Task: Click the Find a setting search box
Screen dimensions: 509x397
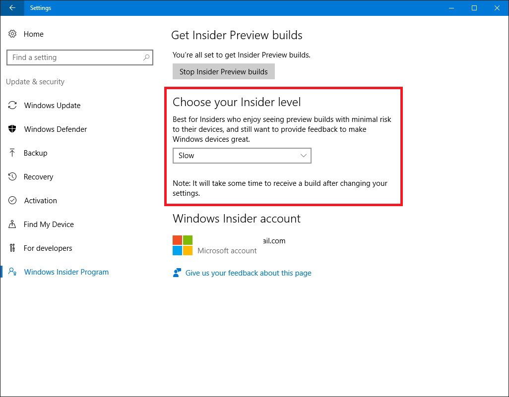Action: 79,57
